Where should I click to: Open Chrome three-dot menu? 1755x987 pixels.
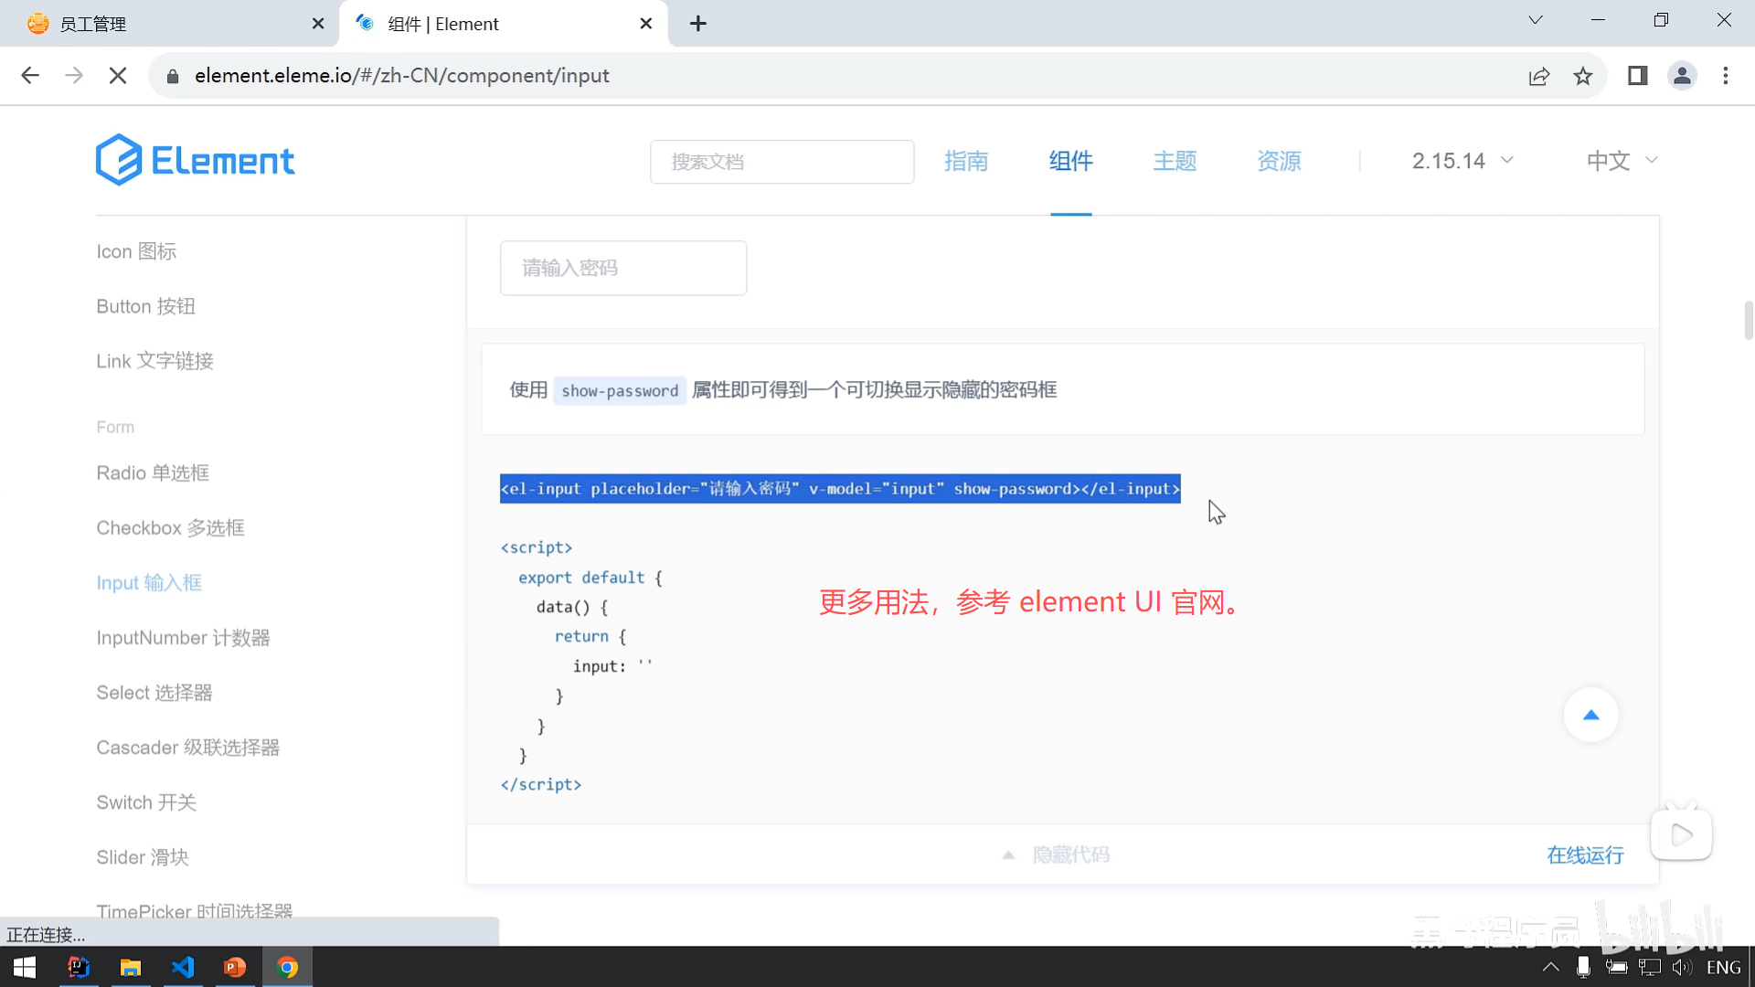coord(1726,76)
